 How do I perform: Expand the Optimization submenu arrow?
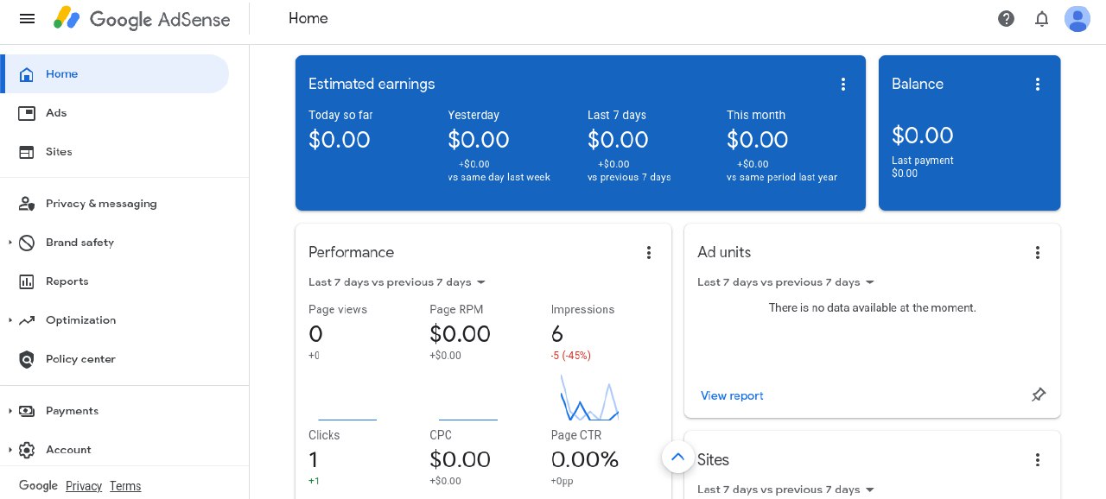(10, 320)
